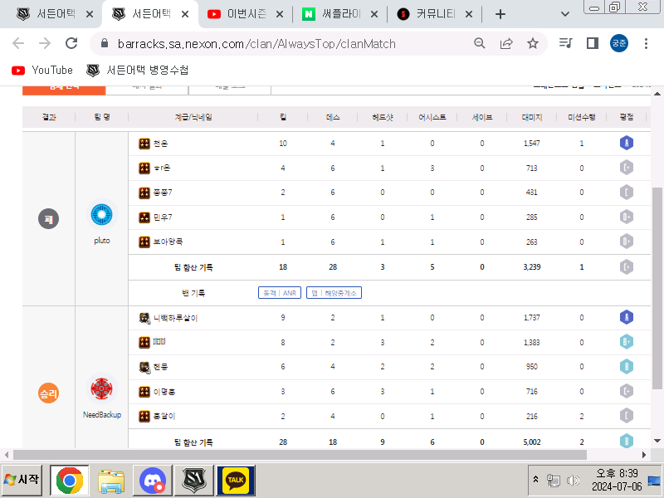Click the horizontal page scrollbar

(299, 455)
